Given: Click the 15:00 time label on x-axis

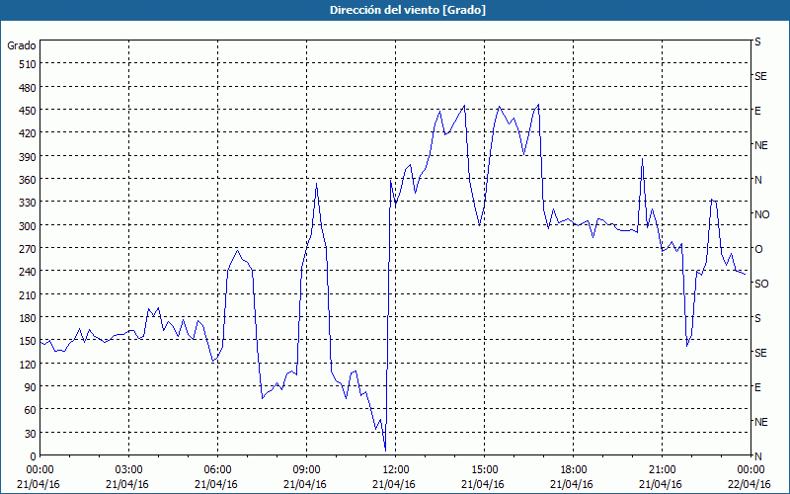Looking at the screenshot, I should (484, 470).
